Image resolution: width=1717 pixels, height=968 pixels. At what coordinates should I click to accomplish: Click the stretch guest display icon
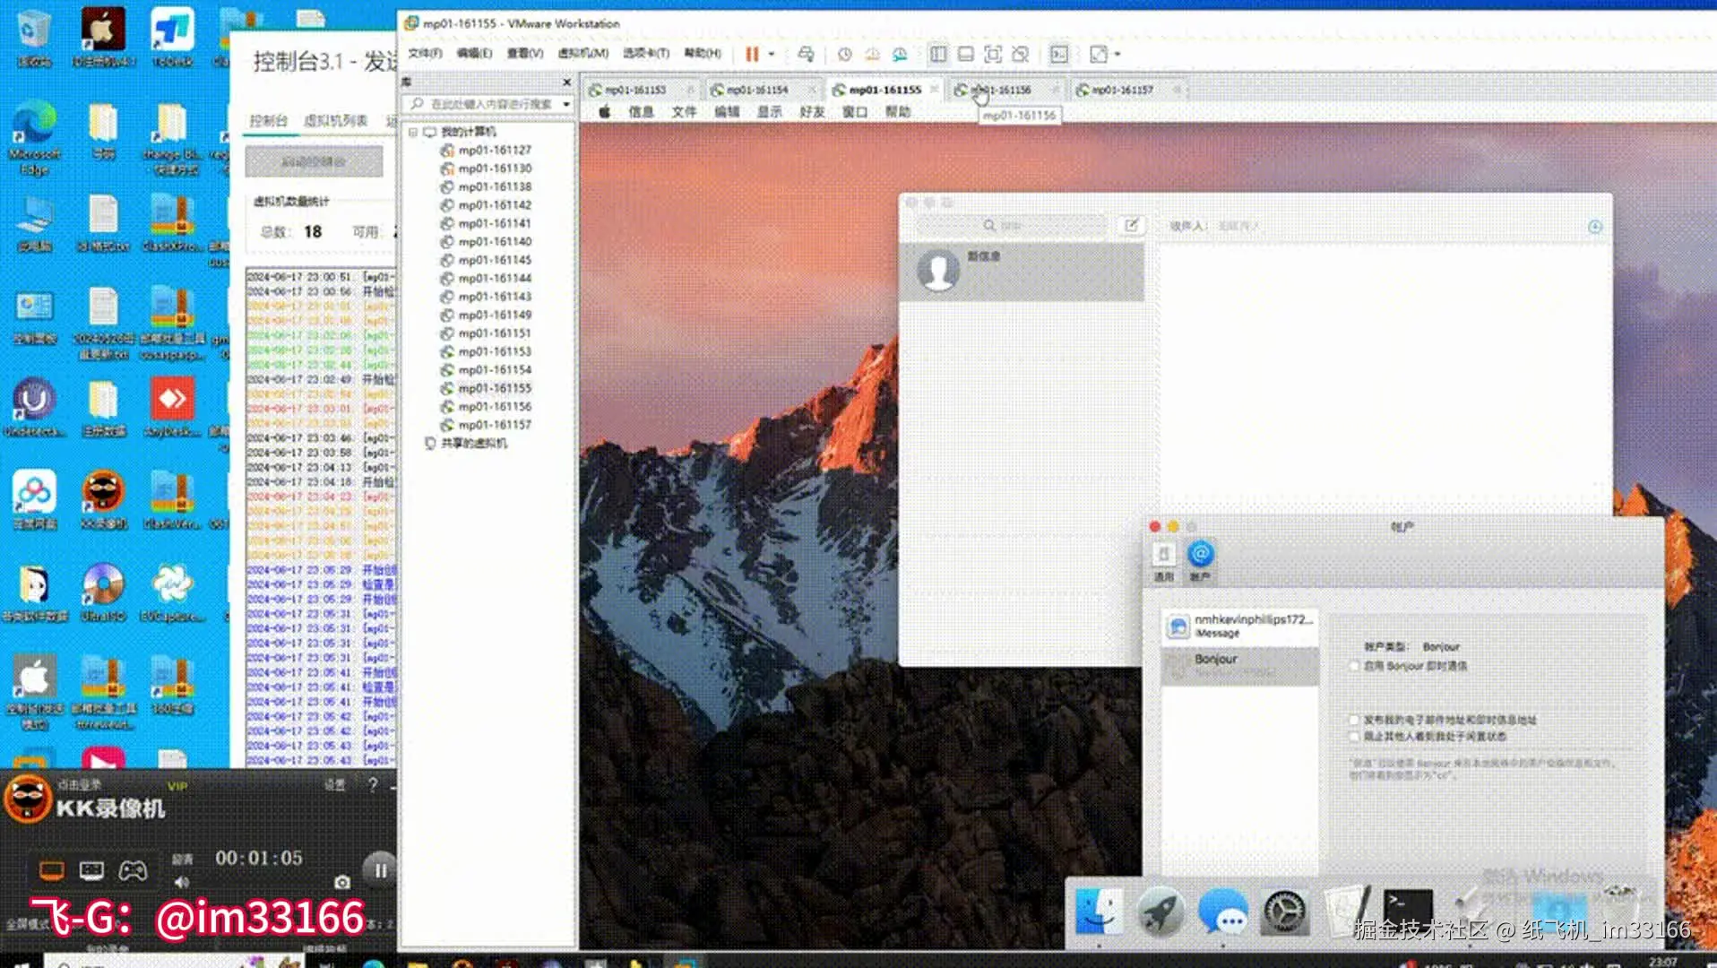(x=1098, y=55)
